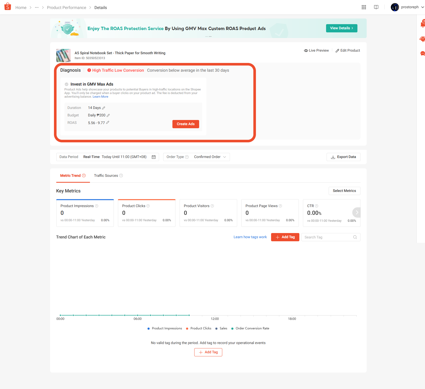This screenshot has width=425, height=389.
Task: Open the customer support headset icon
Action: coord(423,39)
